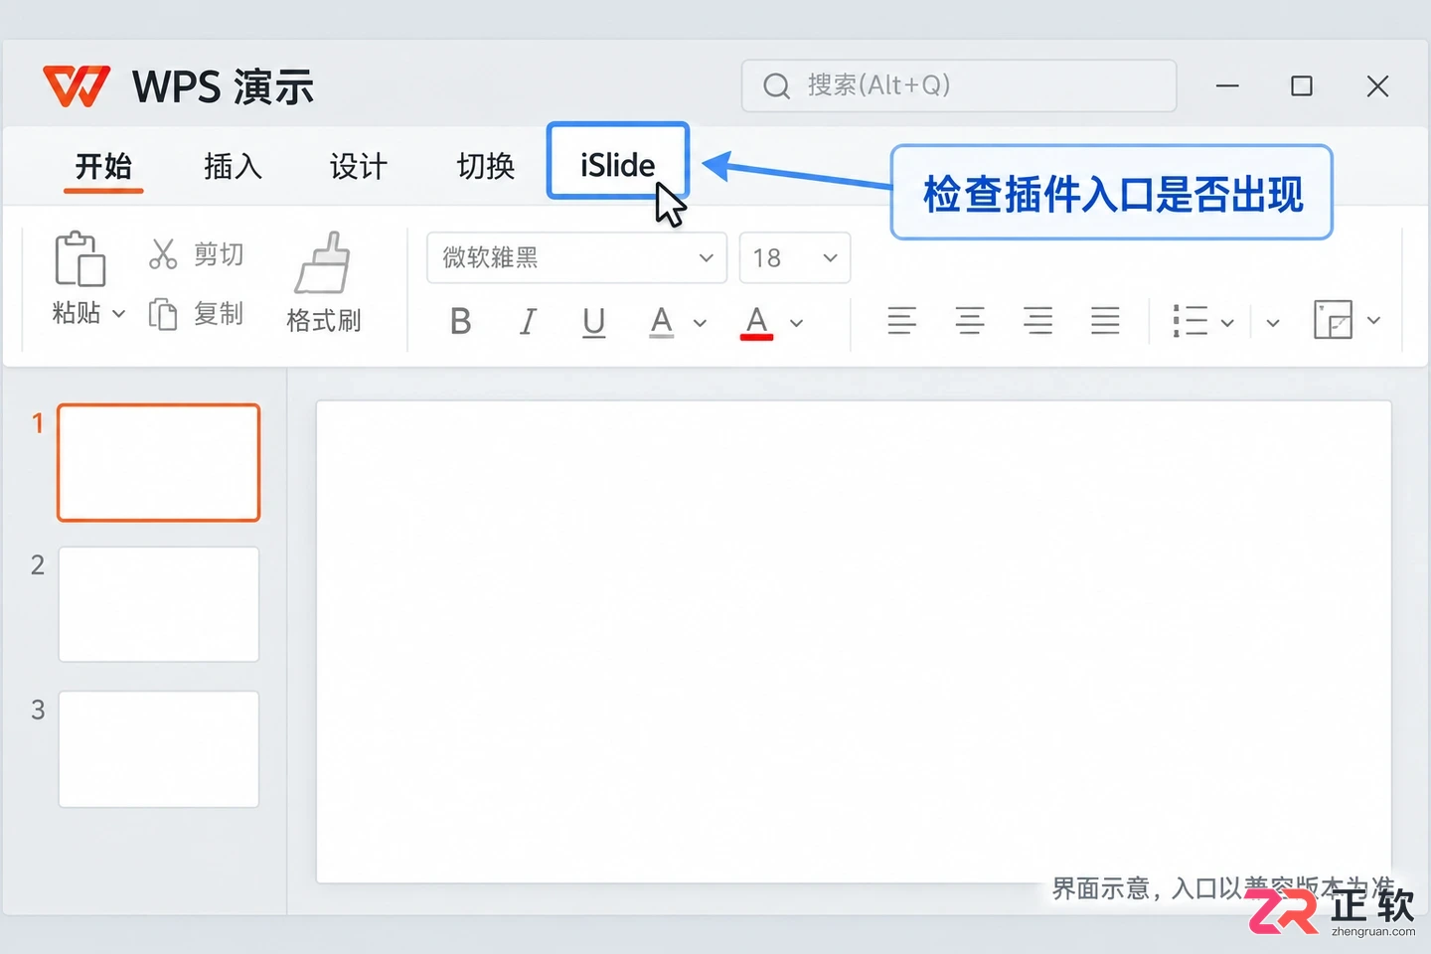Viewport: 1431px width, 954px height.
Task: Focus the 搜索(Alt+Q) search field
Action: point(959,85)
